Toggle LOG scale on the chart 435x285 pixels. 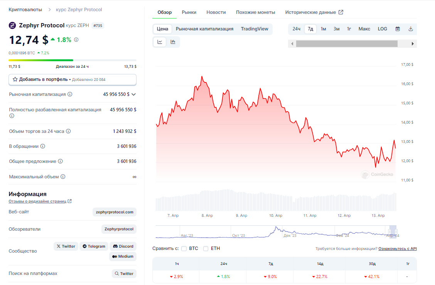coord(382,29)
